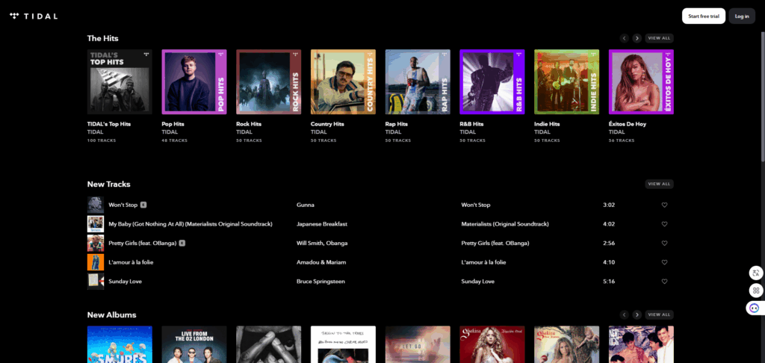The width and height of the screenshot is (765, 363).
Task: Open the Pop Hits playlist cover
Action: click(x=194, y=82)
